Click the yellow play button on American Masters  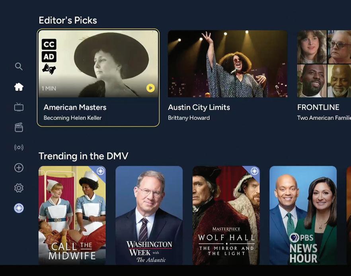[151, 88]
